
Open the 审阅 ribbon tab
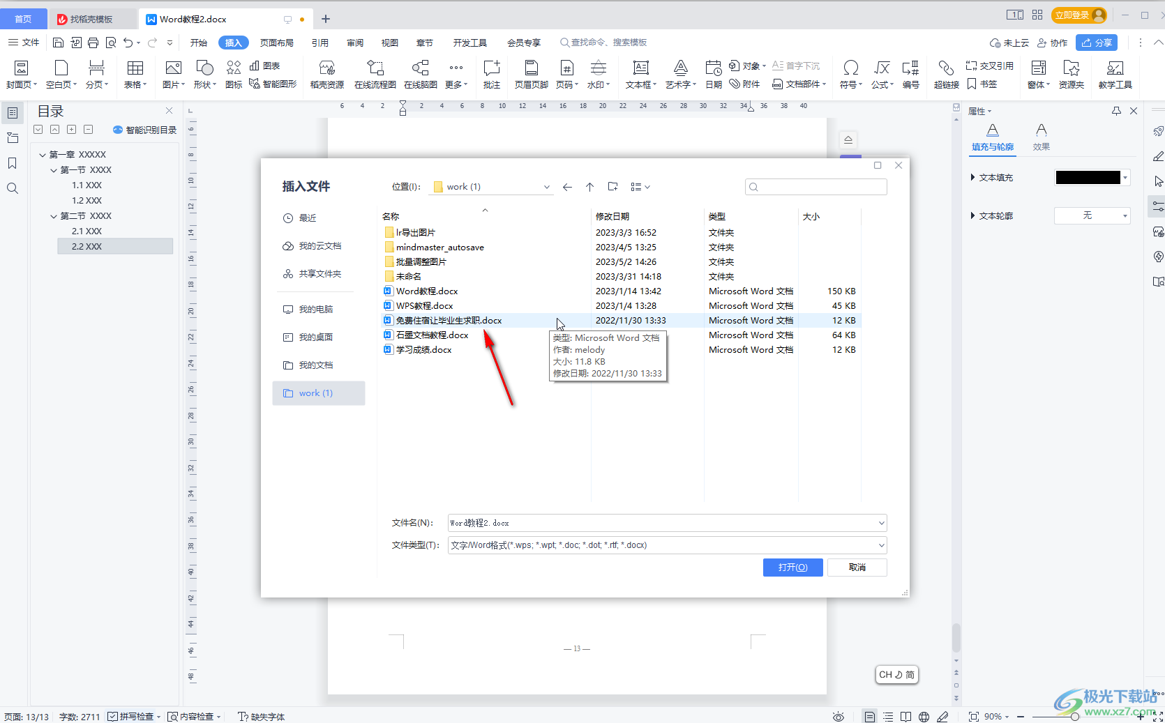pyautogui.click(x=354, y=43)
